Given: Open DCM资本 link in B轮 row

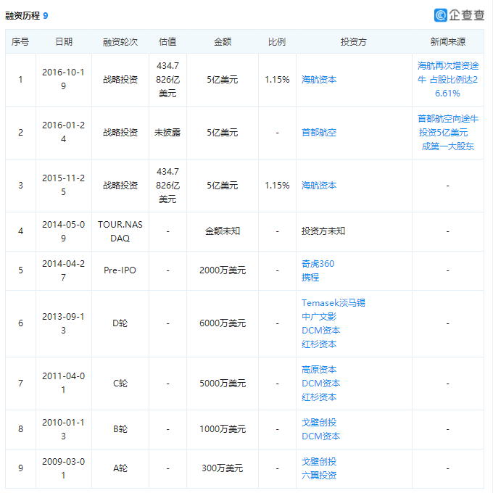Looking at the screenshot, I should pyautogui.click(x=320, y=436).
